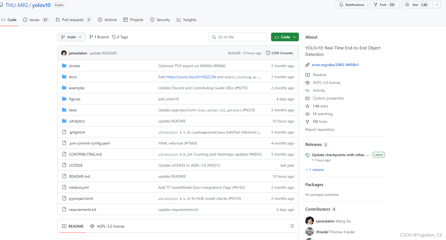Open the THU-MIG organization link

pos(17,5)
